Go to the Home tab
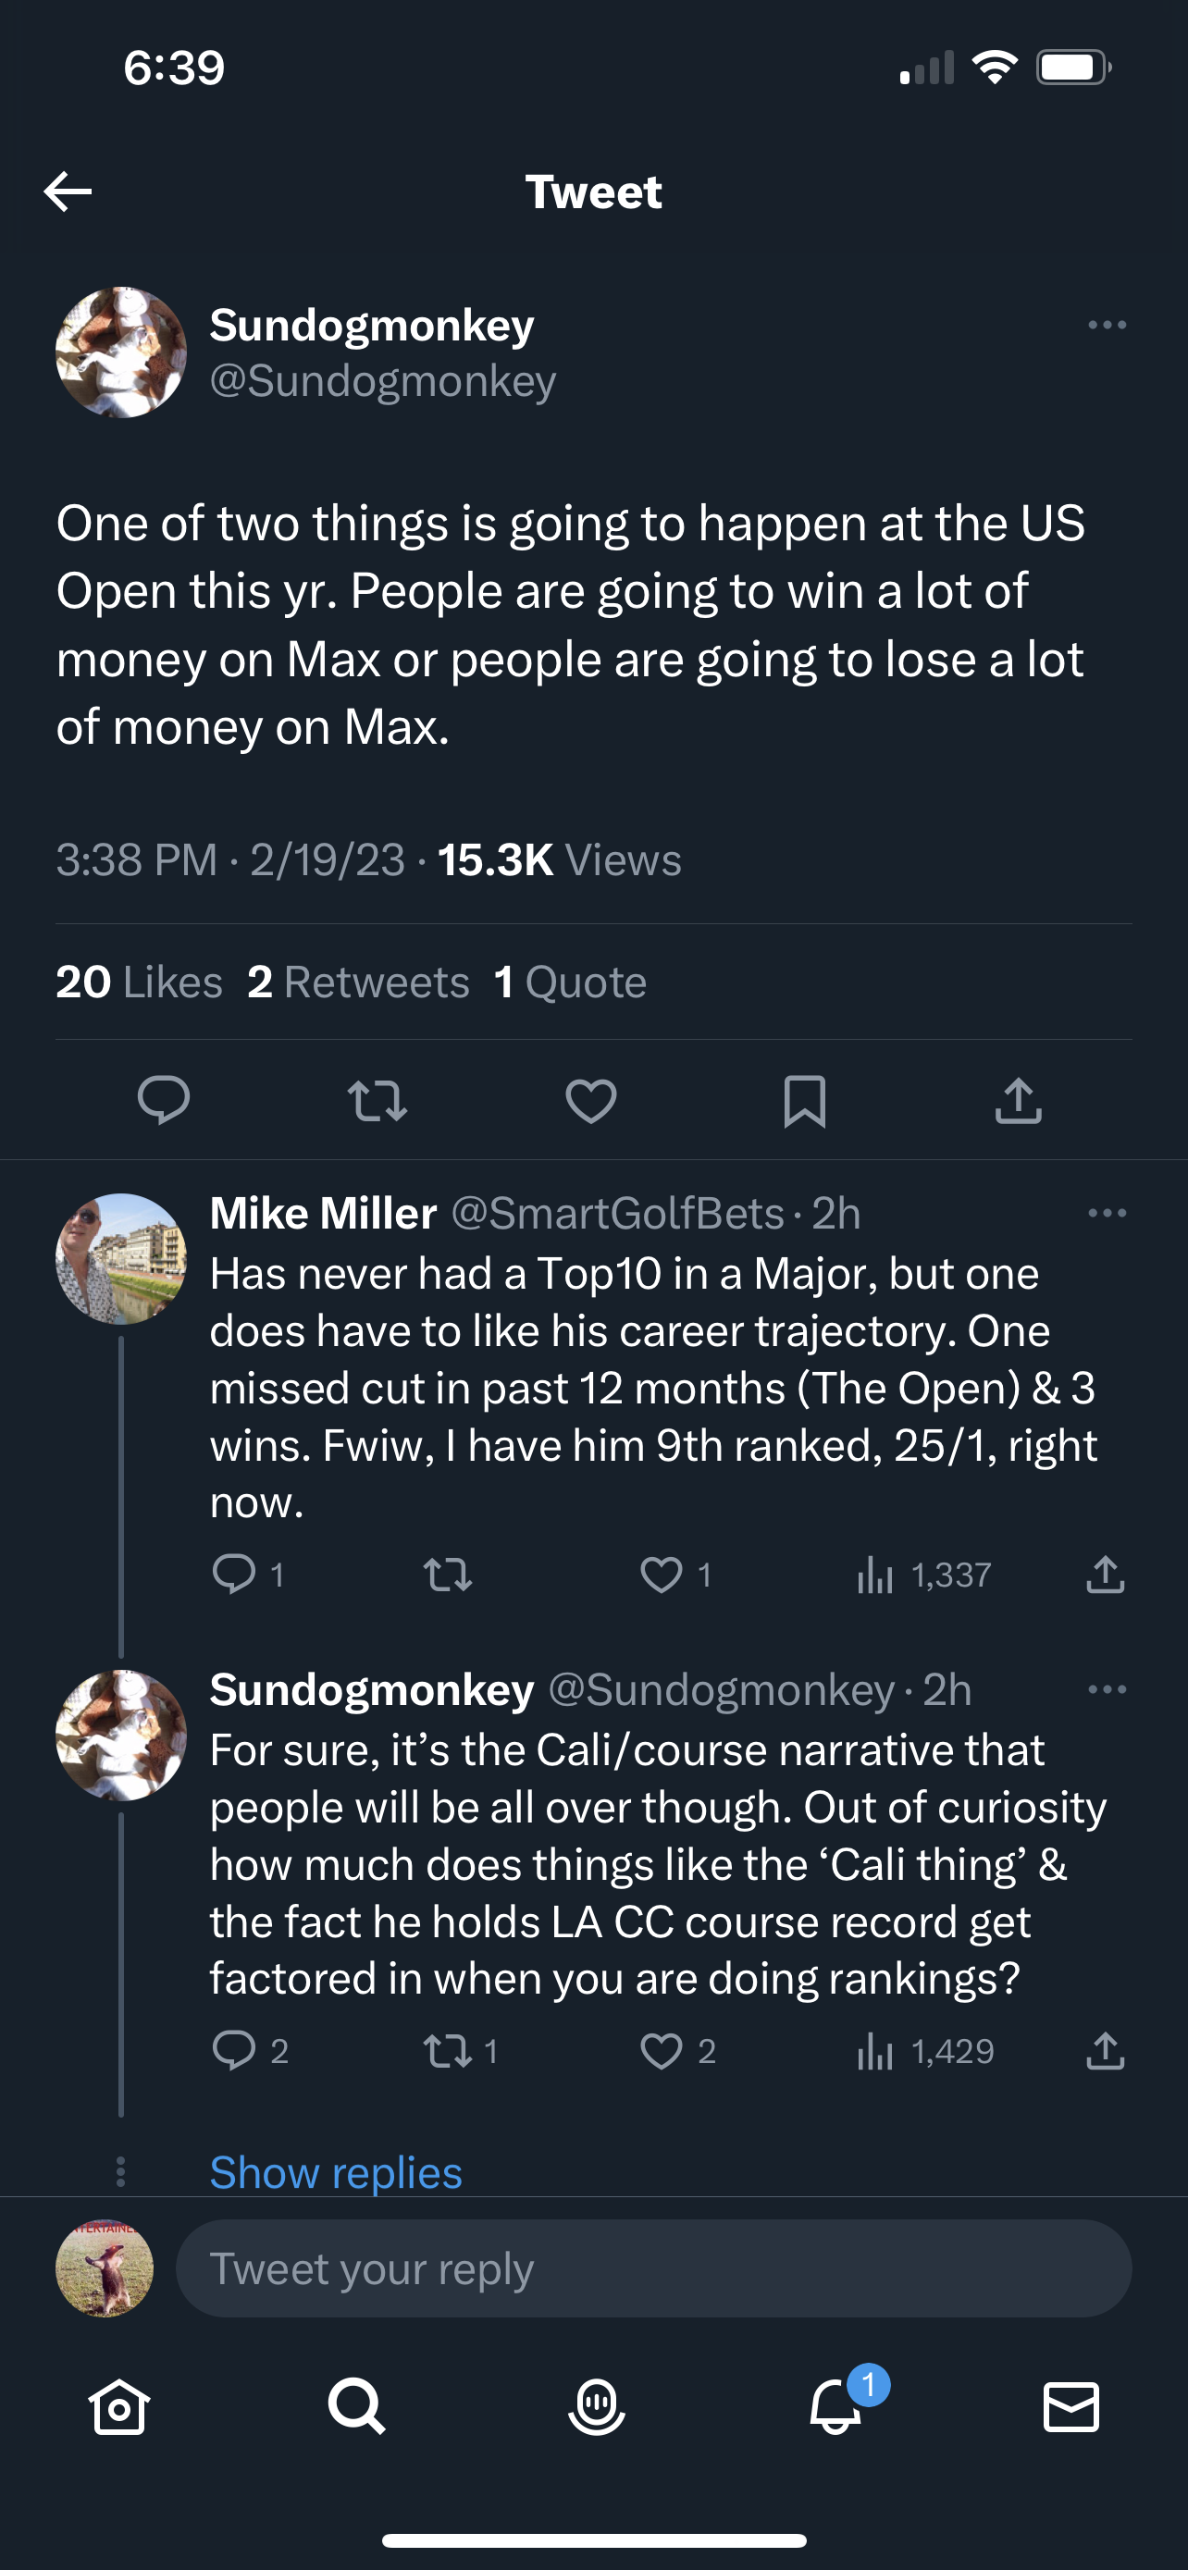The image size is (1188, 2570). pyautogui.click(x=119, y=2406)
